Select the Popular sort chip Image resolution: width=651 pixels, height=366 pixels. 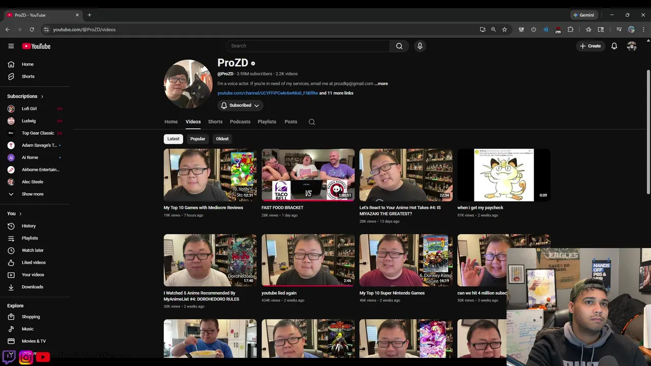[x=198, y=139]
